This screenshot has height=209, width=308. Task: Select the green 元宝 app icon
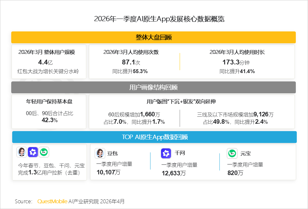coord(232,153)
